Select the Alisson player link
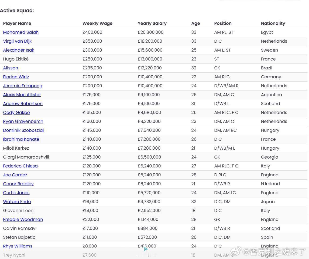 click(x=11, y=68)
